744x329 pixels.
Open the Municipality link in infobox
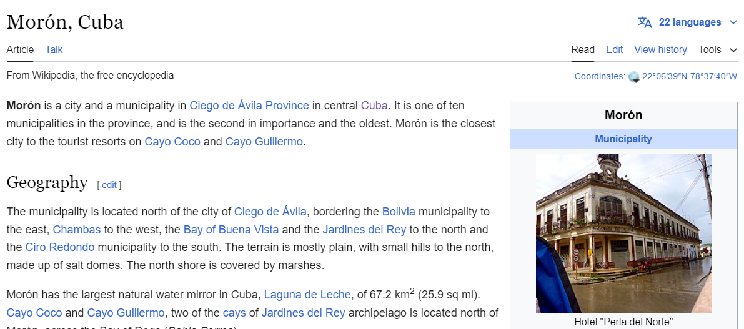623,139
